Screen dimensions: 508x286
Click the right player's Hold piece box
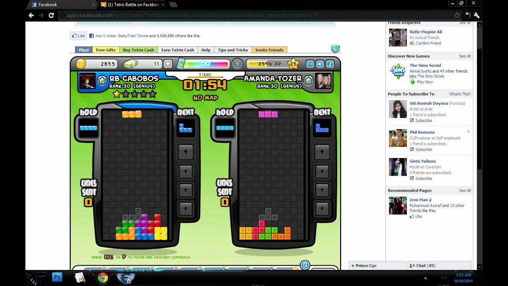click(225, 128)
